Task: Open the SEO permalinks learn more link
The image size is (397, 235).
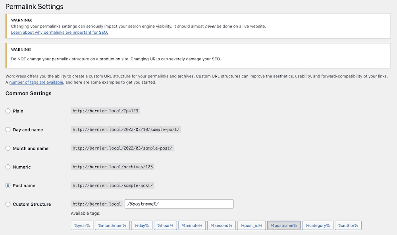Action: click(60, 33)
